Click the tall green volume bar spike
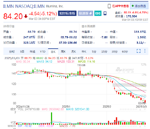The width and height of the screenshot is (150, 129). point(52,118)
